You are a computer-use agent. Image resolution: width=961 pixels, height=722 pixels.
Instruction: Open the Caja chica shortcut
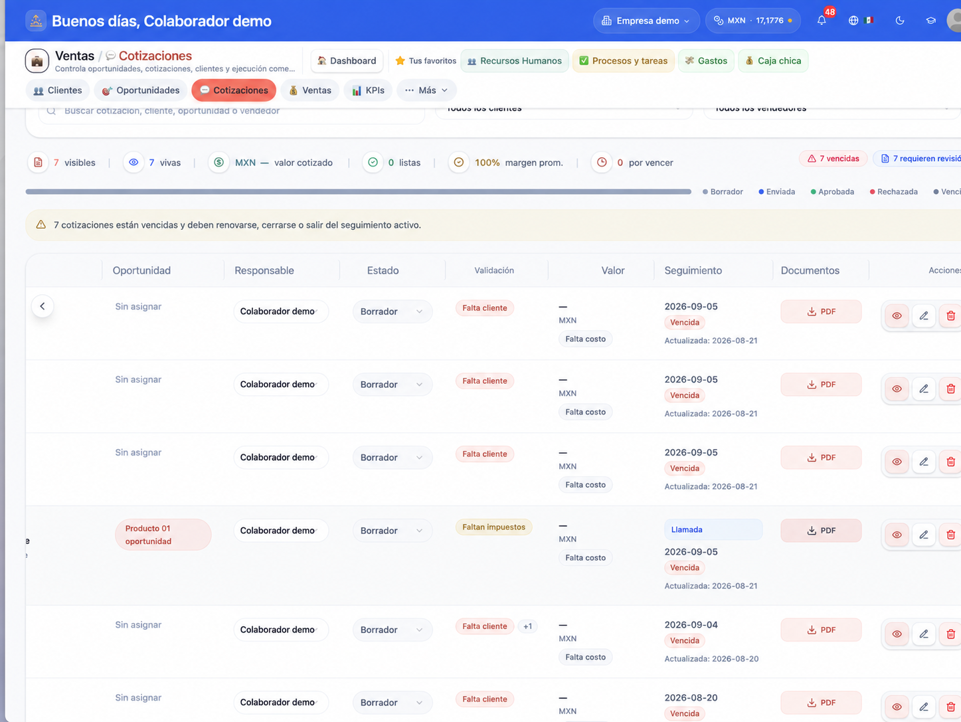pyautogui.click(x=773, y=61)
